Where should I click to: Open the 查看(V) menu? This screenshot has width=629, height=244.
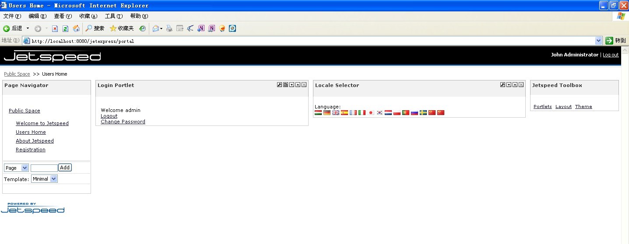point(63,16)
